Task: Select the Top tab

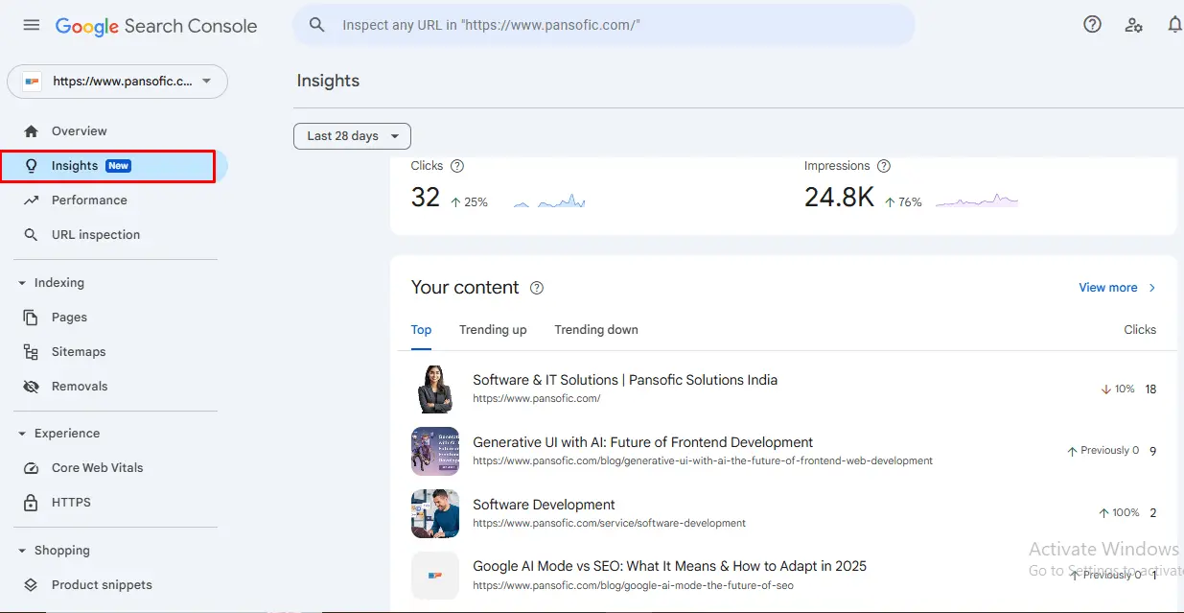Action: (422, 330)
